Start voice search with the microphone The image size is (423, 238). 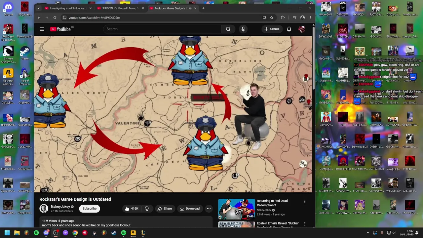pyautogui.click(x=243, y=29)
